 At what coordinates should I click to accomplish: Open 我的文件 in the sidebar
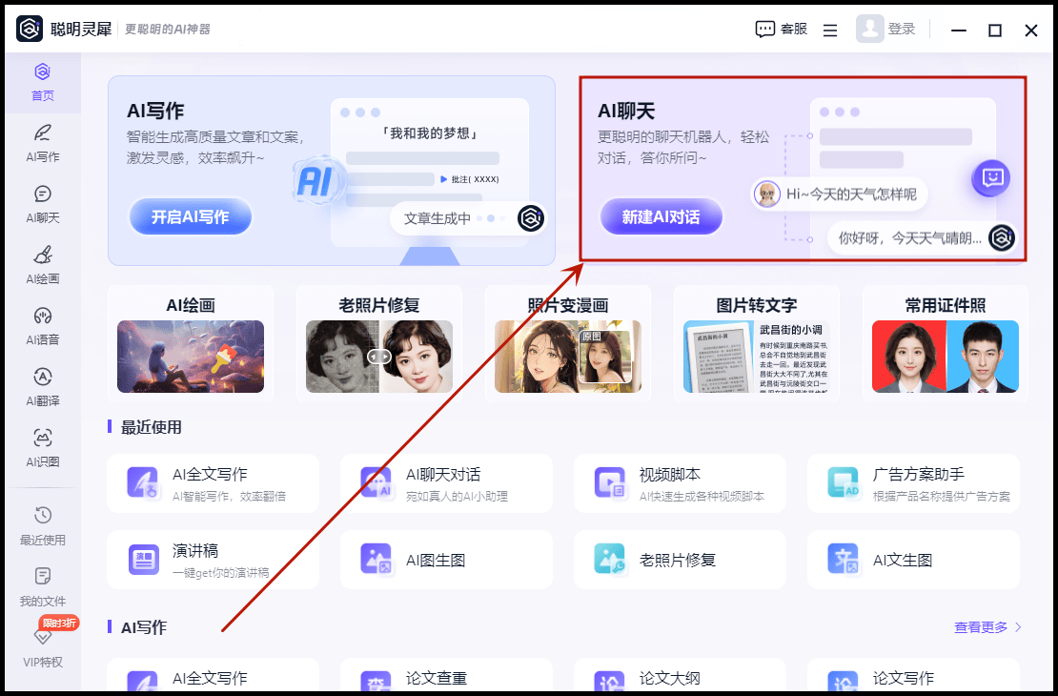(x=42, y=586)
